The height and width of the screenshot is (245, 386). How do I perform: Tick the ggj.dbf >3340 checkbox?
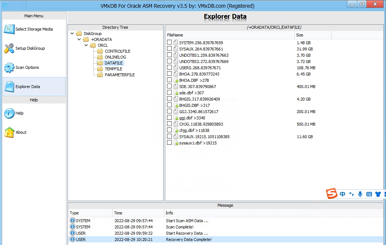[169, 117]
